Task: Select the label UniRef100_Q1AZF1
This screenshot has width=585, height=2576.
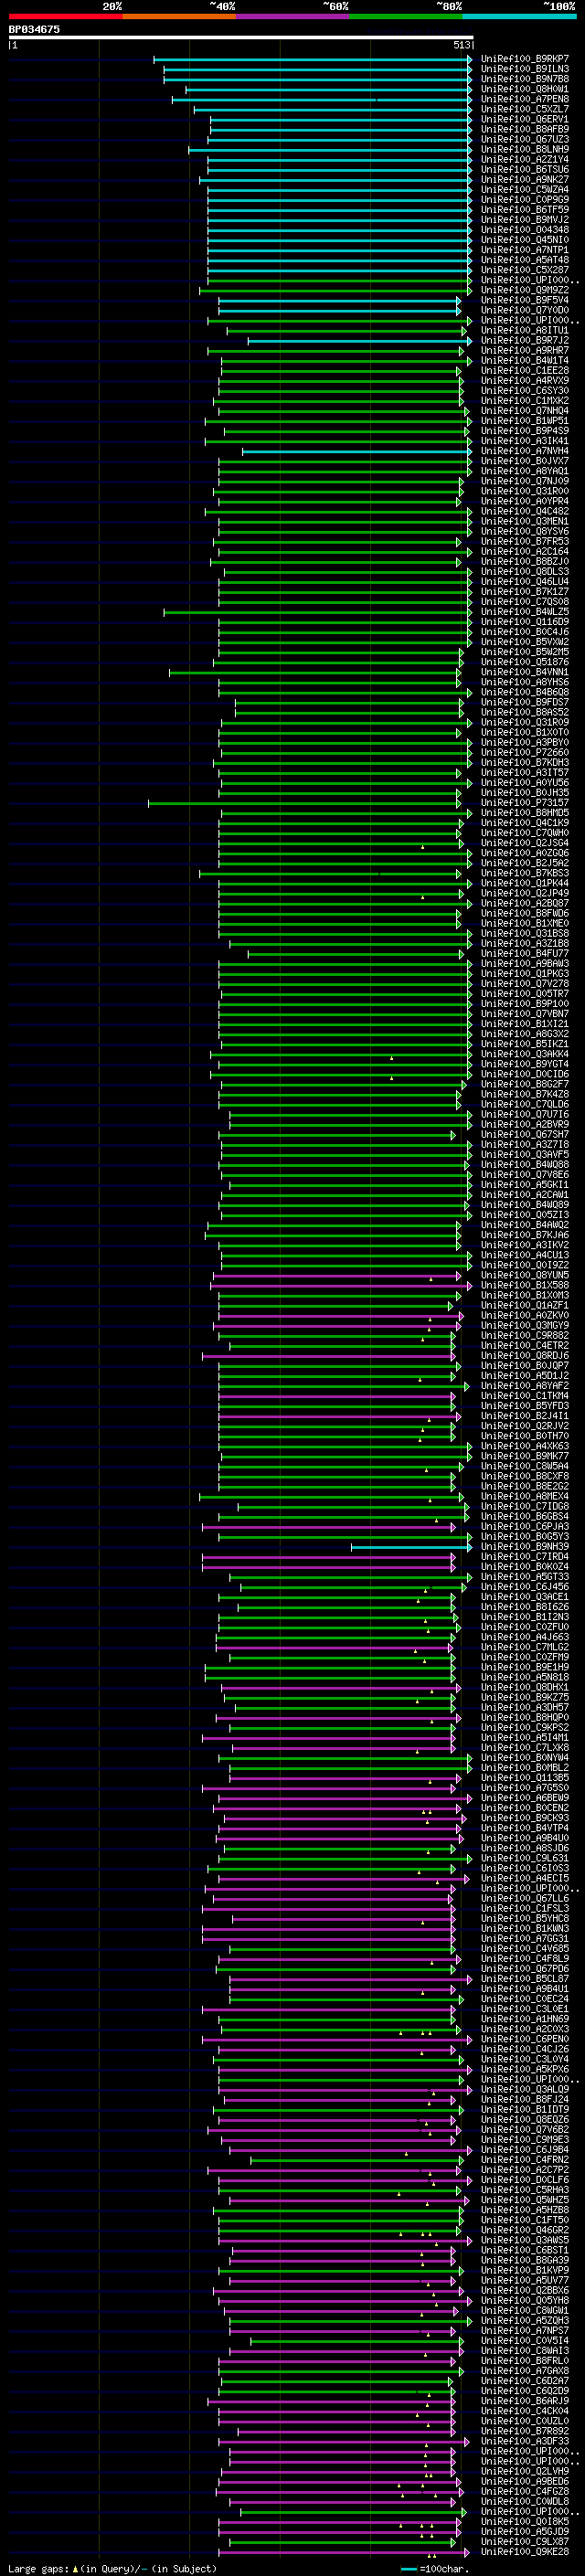Action: (x=525, y=1305)
